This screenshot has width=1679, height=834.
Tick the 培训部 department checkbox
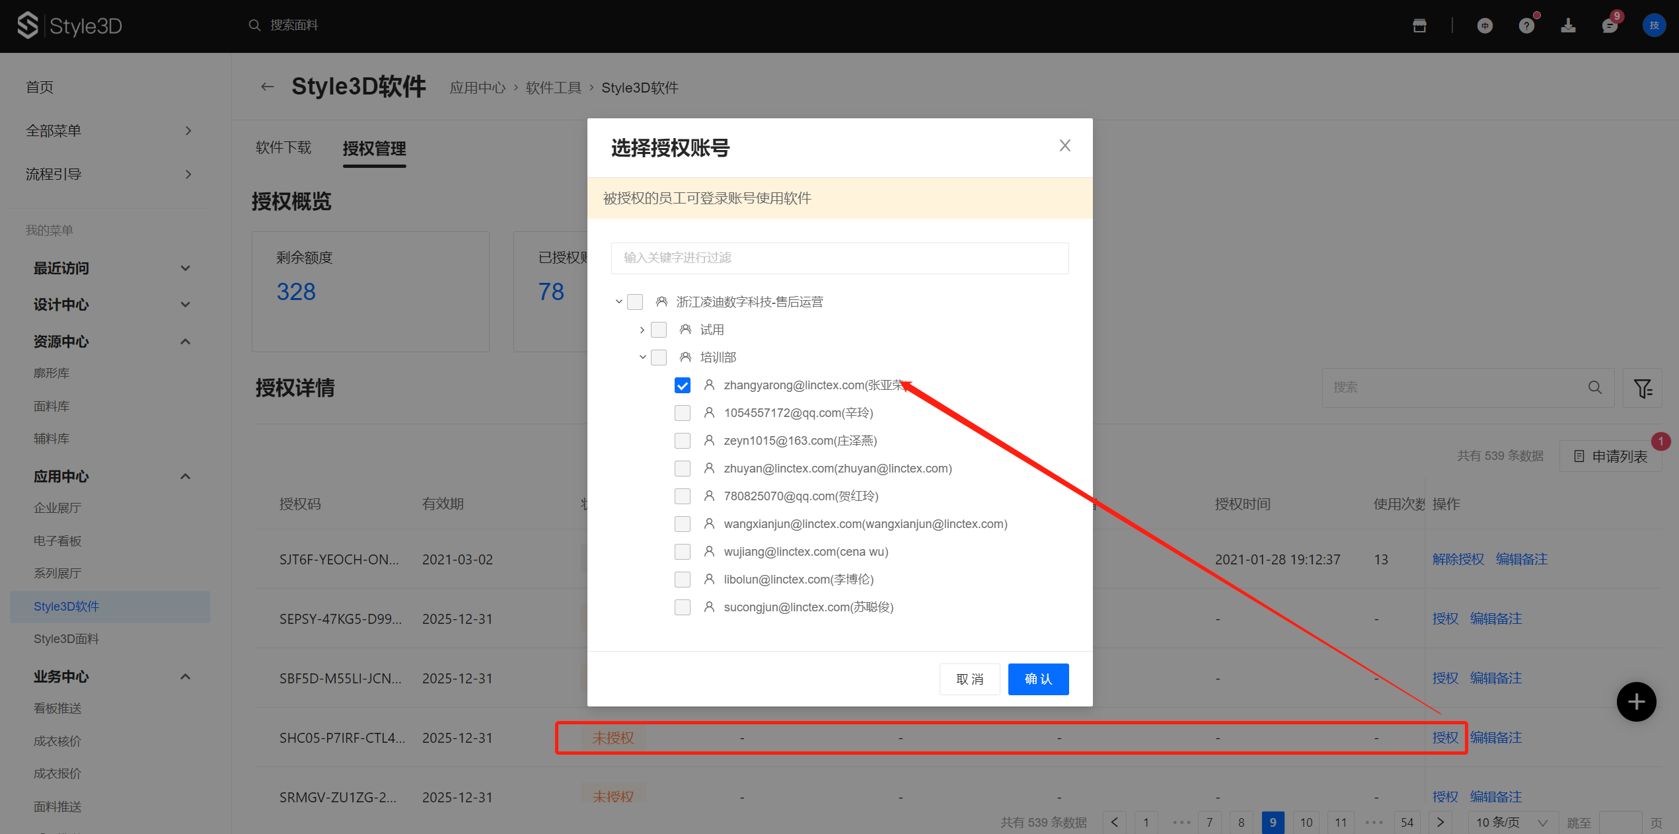tap(659, 358)
